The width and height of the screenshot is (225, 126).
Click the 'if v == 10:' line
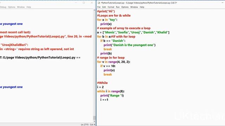pos(108,66)
